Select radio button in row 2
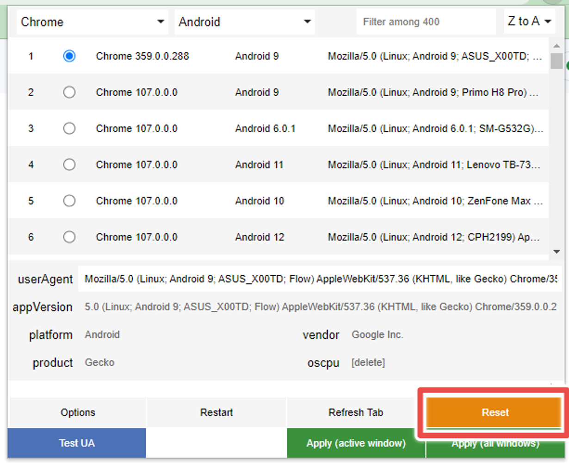The width and height of the screenshot is (569, 463). click(69, 92)
